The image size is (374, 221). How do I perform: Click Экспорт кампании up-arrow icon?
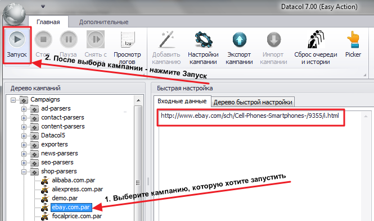(x=239, y=39)
